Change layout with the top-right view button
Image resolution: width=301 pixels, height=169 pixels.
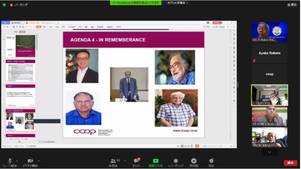292,5
